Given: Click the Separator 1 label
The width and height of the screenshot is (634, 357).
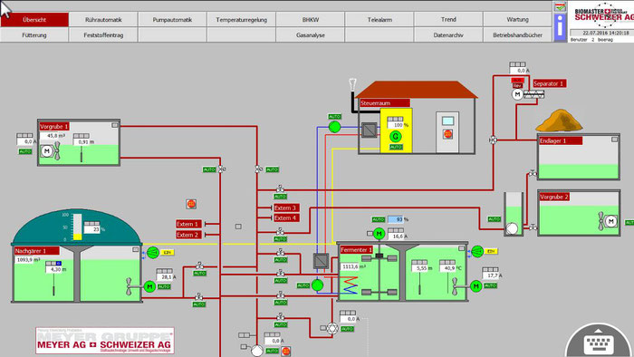Looking at the screenshot, I should (x=549, y=83).
